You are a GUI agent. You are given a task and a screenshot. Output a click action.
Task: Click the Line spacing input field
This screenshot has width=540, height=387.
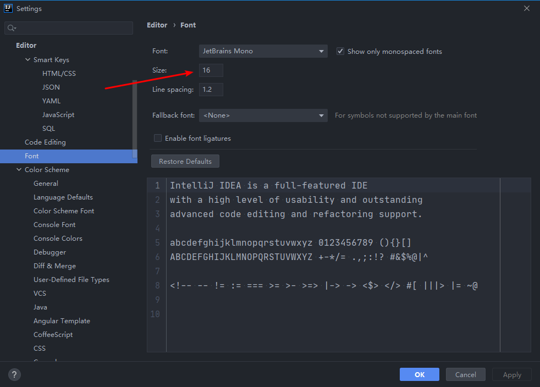[211, 90]
